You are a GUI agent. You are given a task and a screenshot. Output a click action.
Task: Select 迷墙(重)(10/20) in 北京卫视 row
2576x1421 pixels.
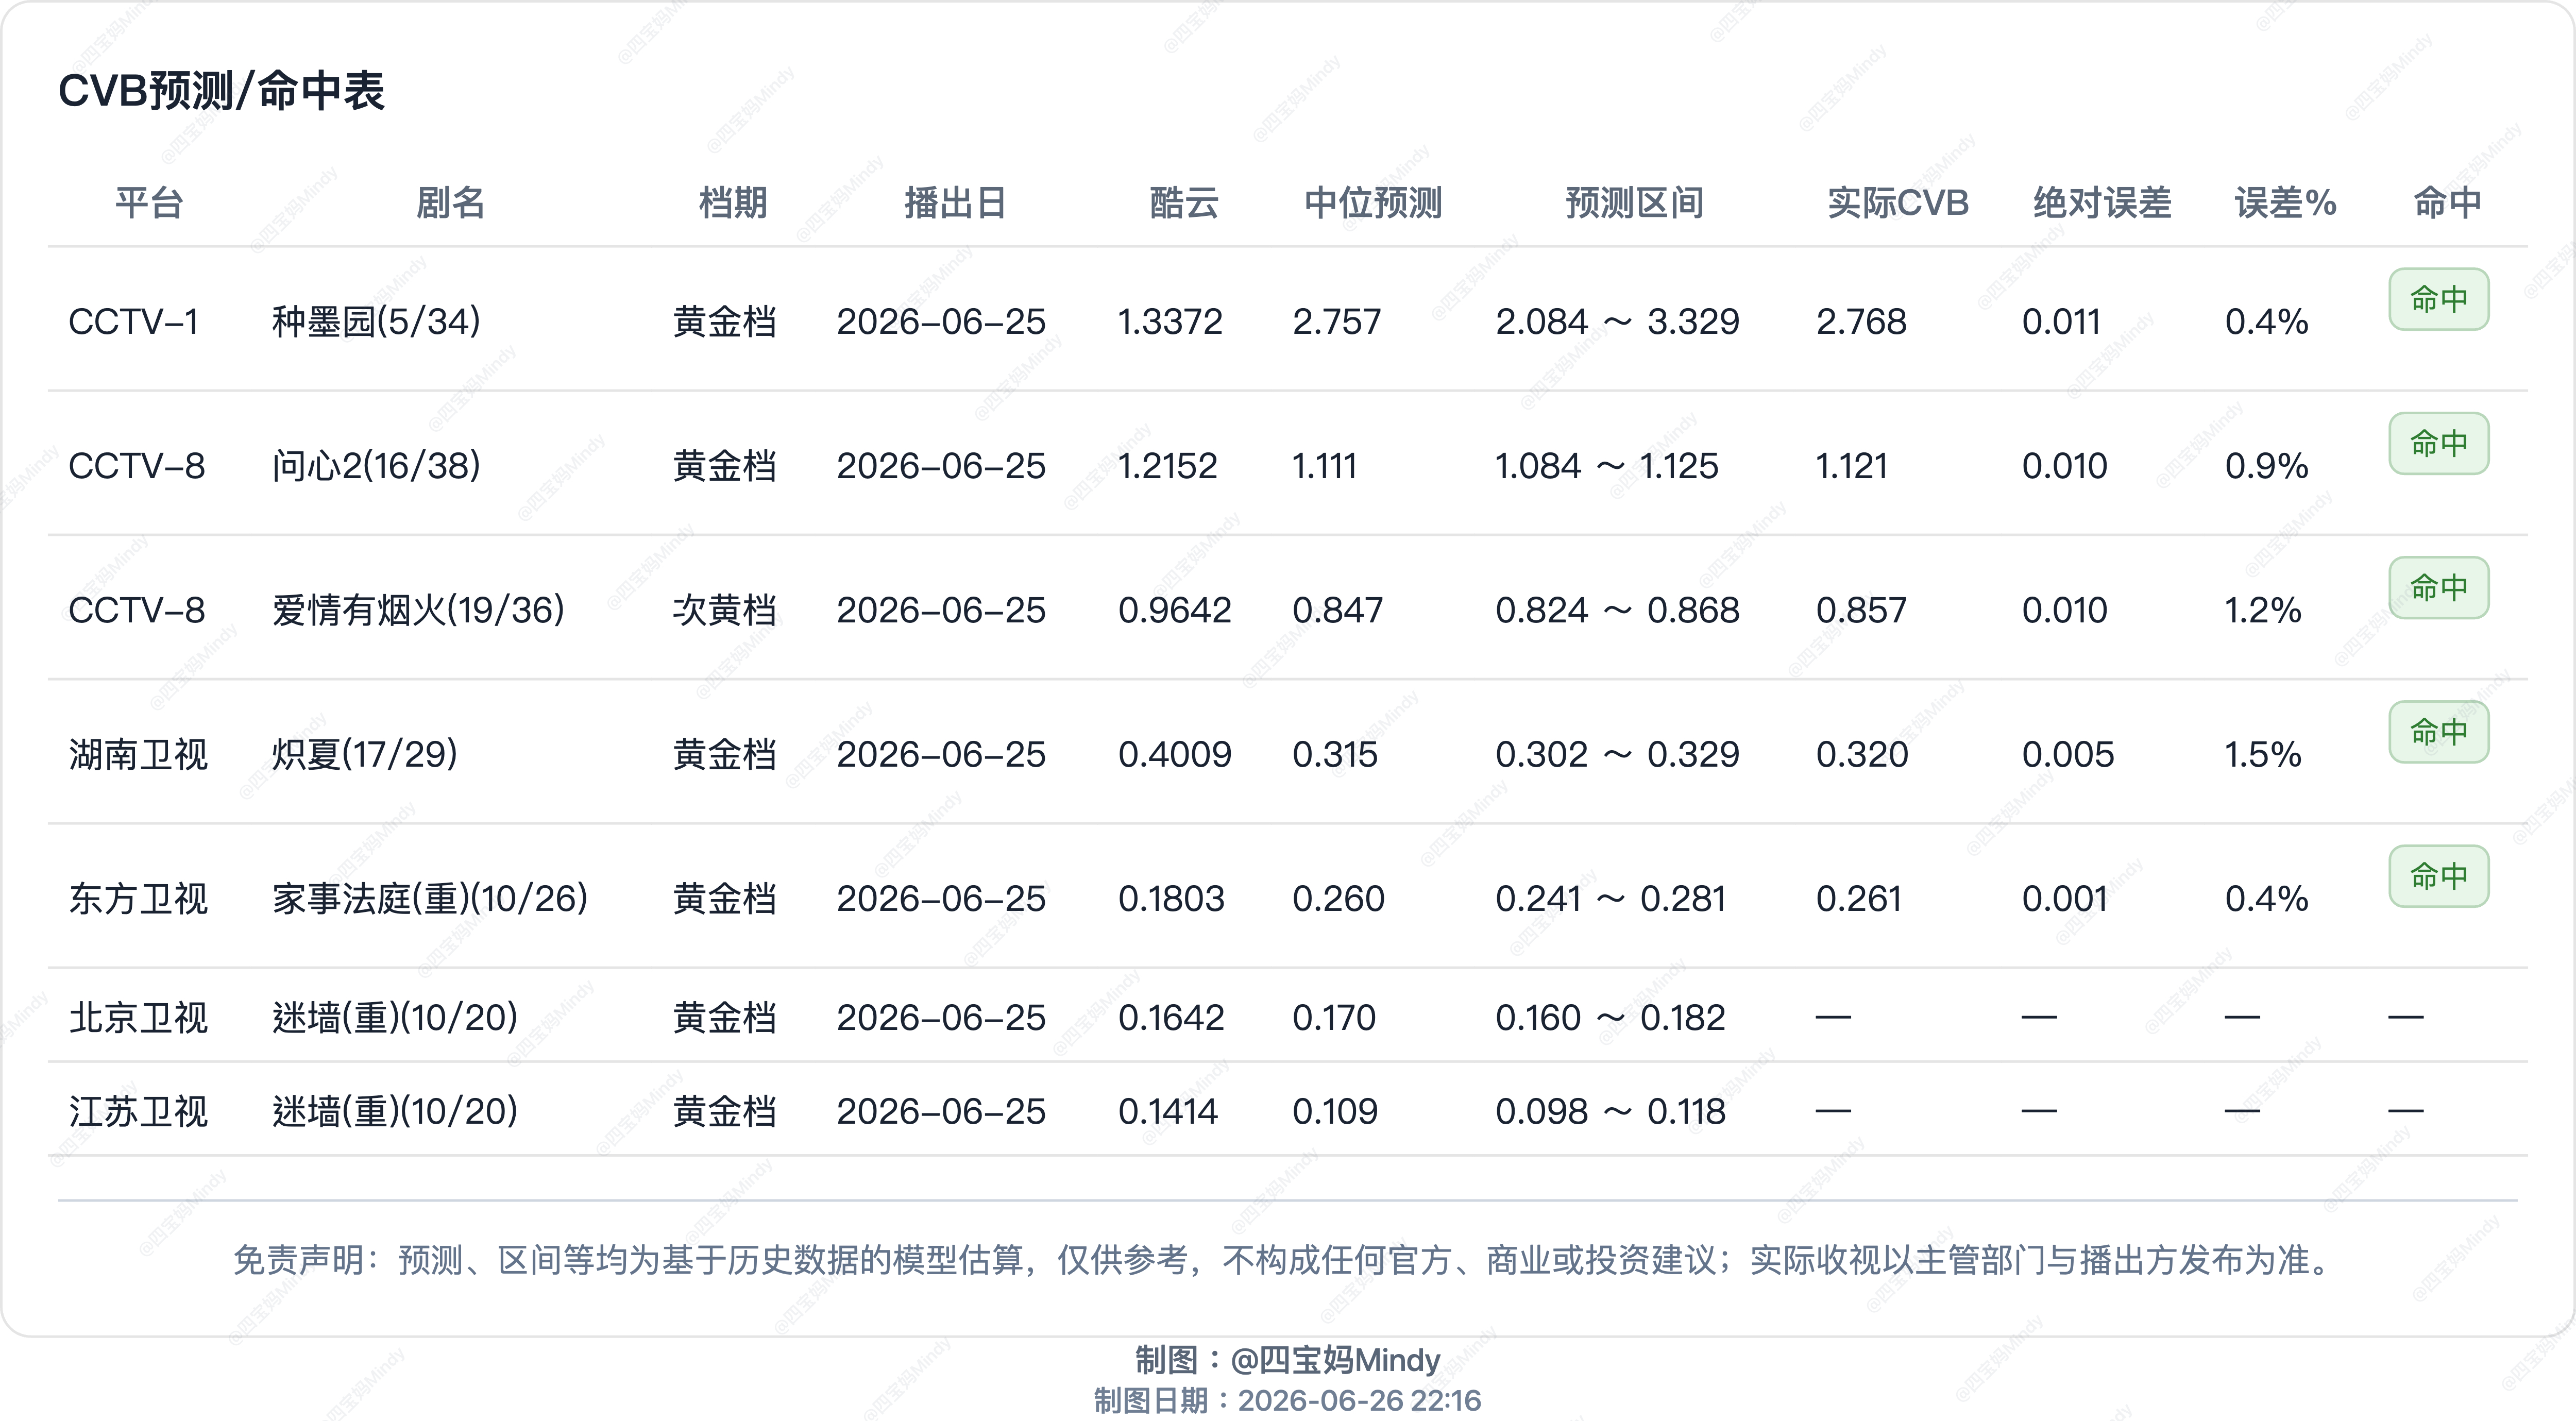click(395, 1018)
